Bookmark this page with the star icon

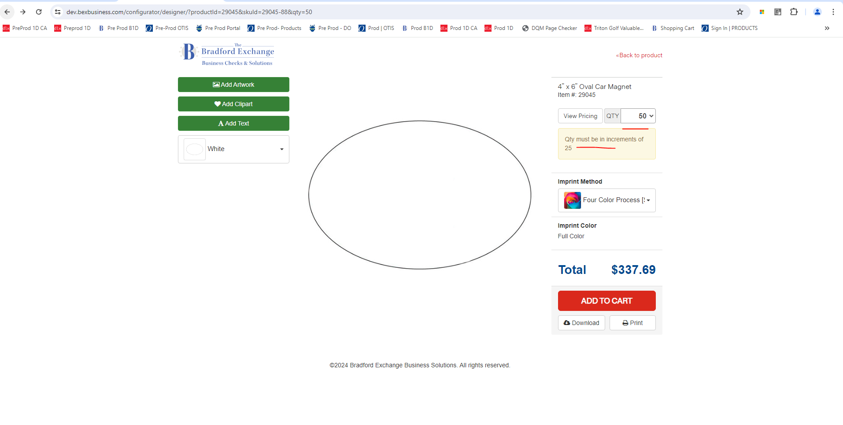coord(740,12)
